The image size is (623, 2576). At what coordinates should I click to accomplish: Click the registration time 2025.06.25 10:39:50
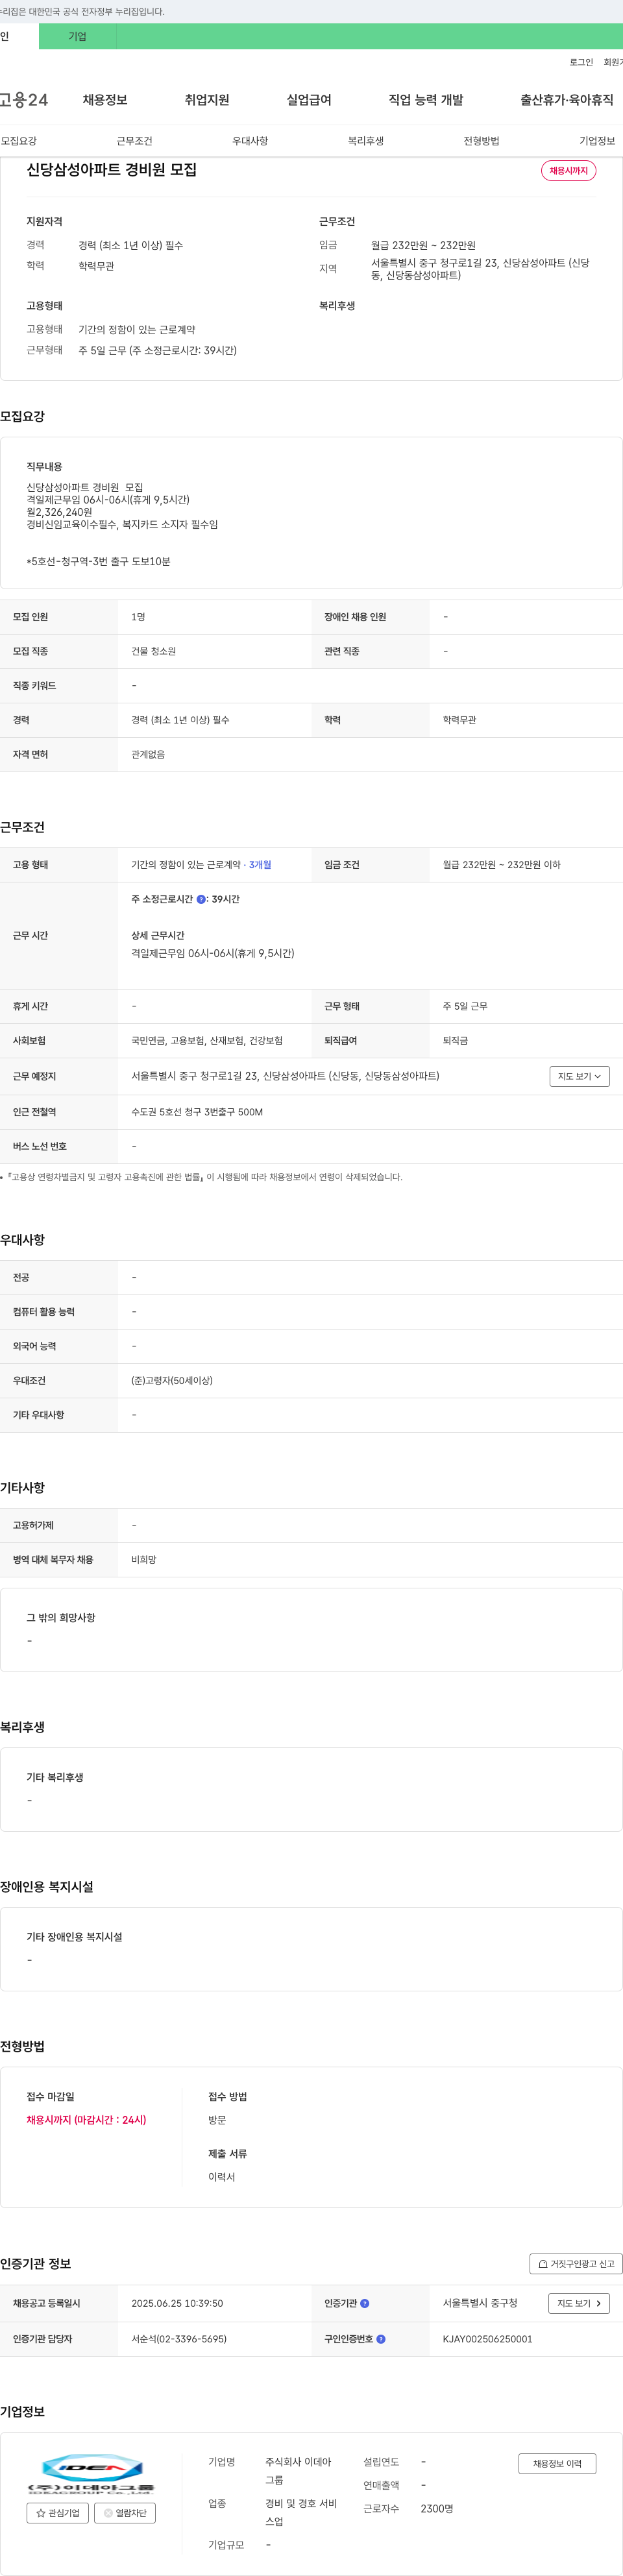click(177, 2303)
